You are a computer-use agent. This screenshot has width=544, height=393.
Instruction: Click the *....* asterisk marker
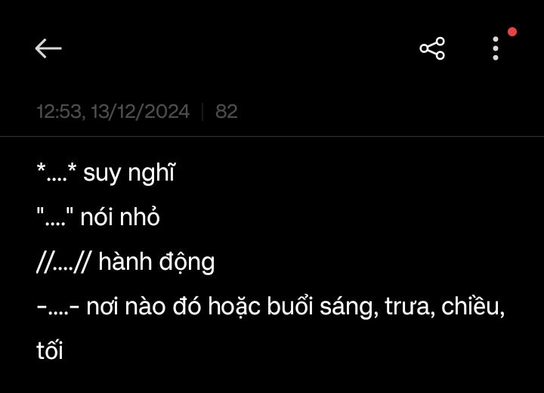[x=56, y=173]
